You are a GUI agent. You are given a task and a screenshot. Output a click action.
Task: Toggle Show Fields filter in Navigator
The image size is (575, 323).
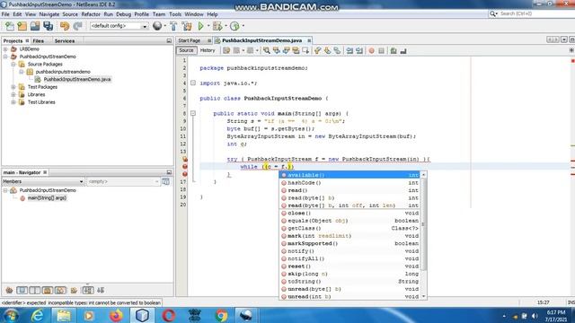22,291
